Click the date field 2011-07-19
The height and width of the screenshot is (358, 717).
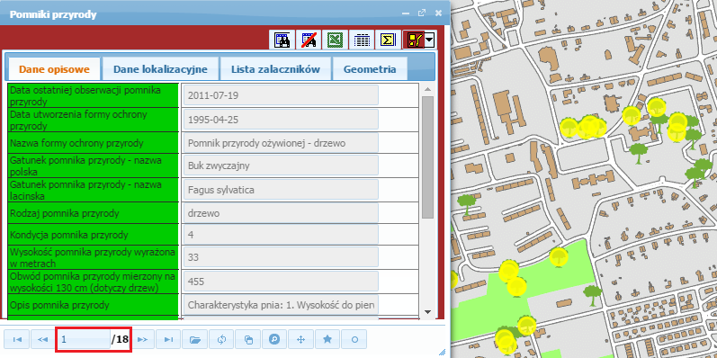[281, 95]
